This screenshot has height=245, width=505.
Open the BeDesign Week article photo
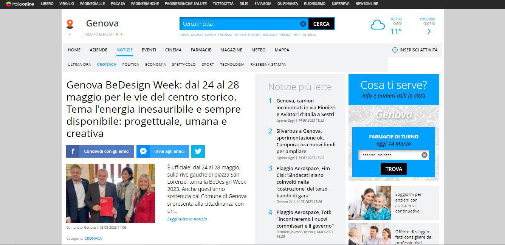pyautogui.click(x=110, y=193)
